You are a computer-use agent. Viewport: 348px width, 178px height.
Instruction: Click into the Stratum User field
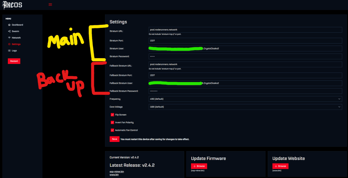tap(245, 48)
